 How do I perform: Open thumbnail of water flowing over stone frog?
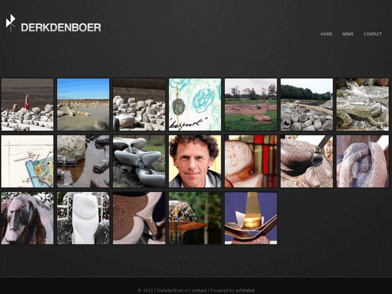[x=362, y=104]
